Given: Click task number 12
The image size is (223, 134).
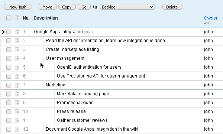Looking at the screenshot, I should 26,129.
